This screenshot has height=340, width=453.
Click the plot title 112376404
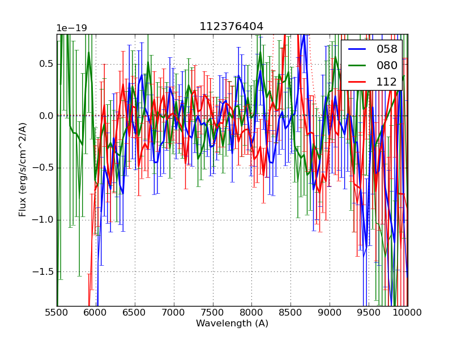[232, 27]
